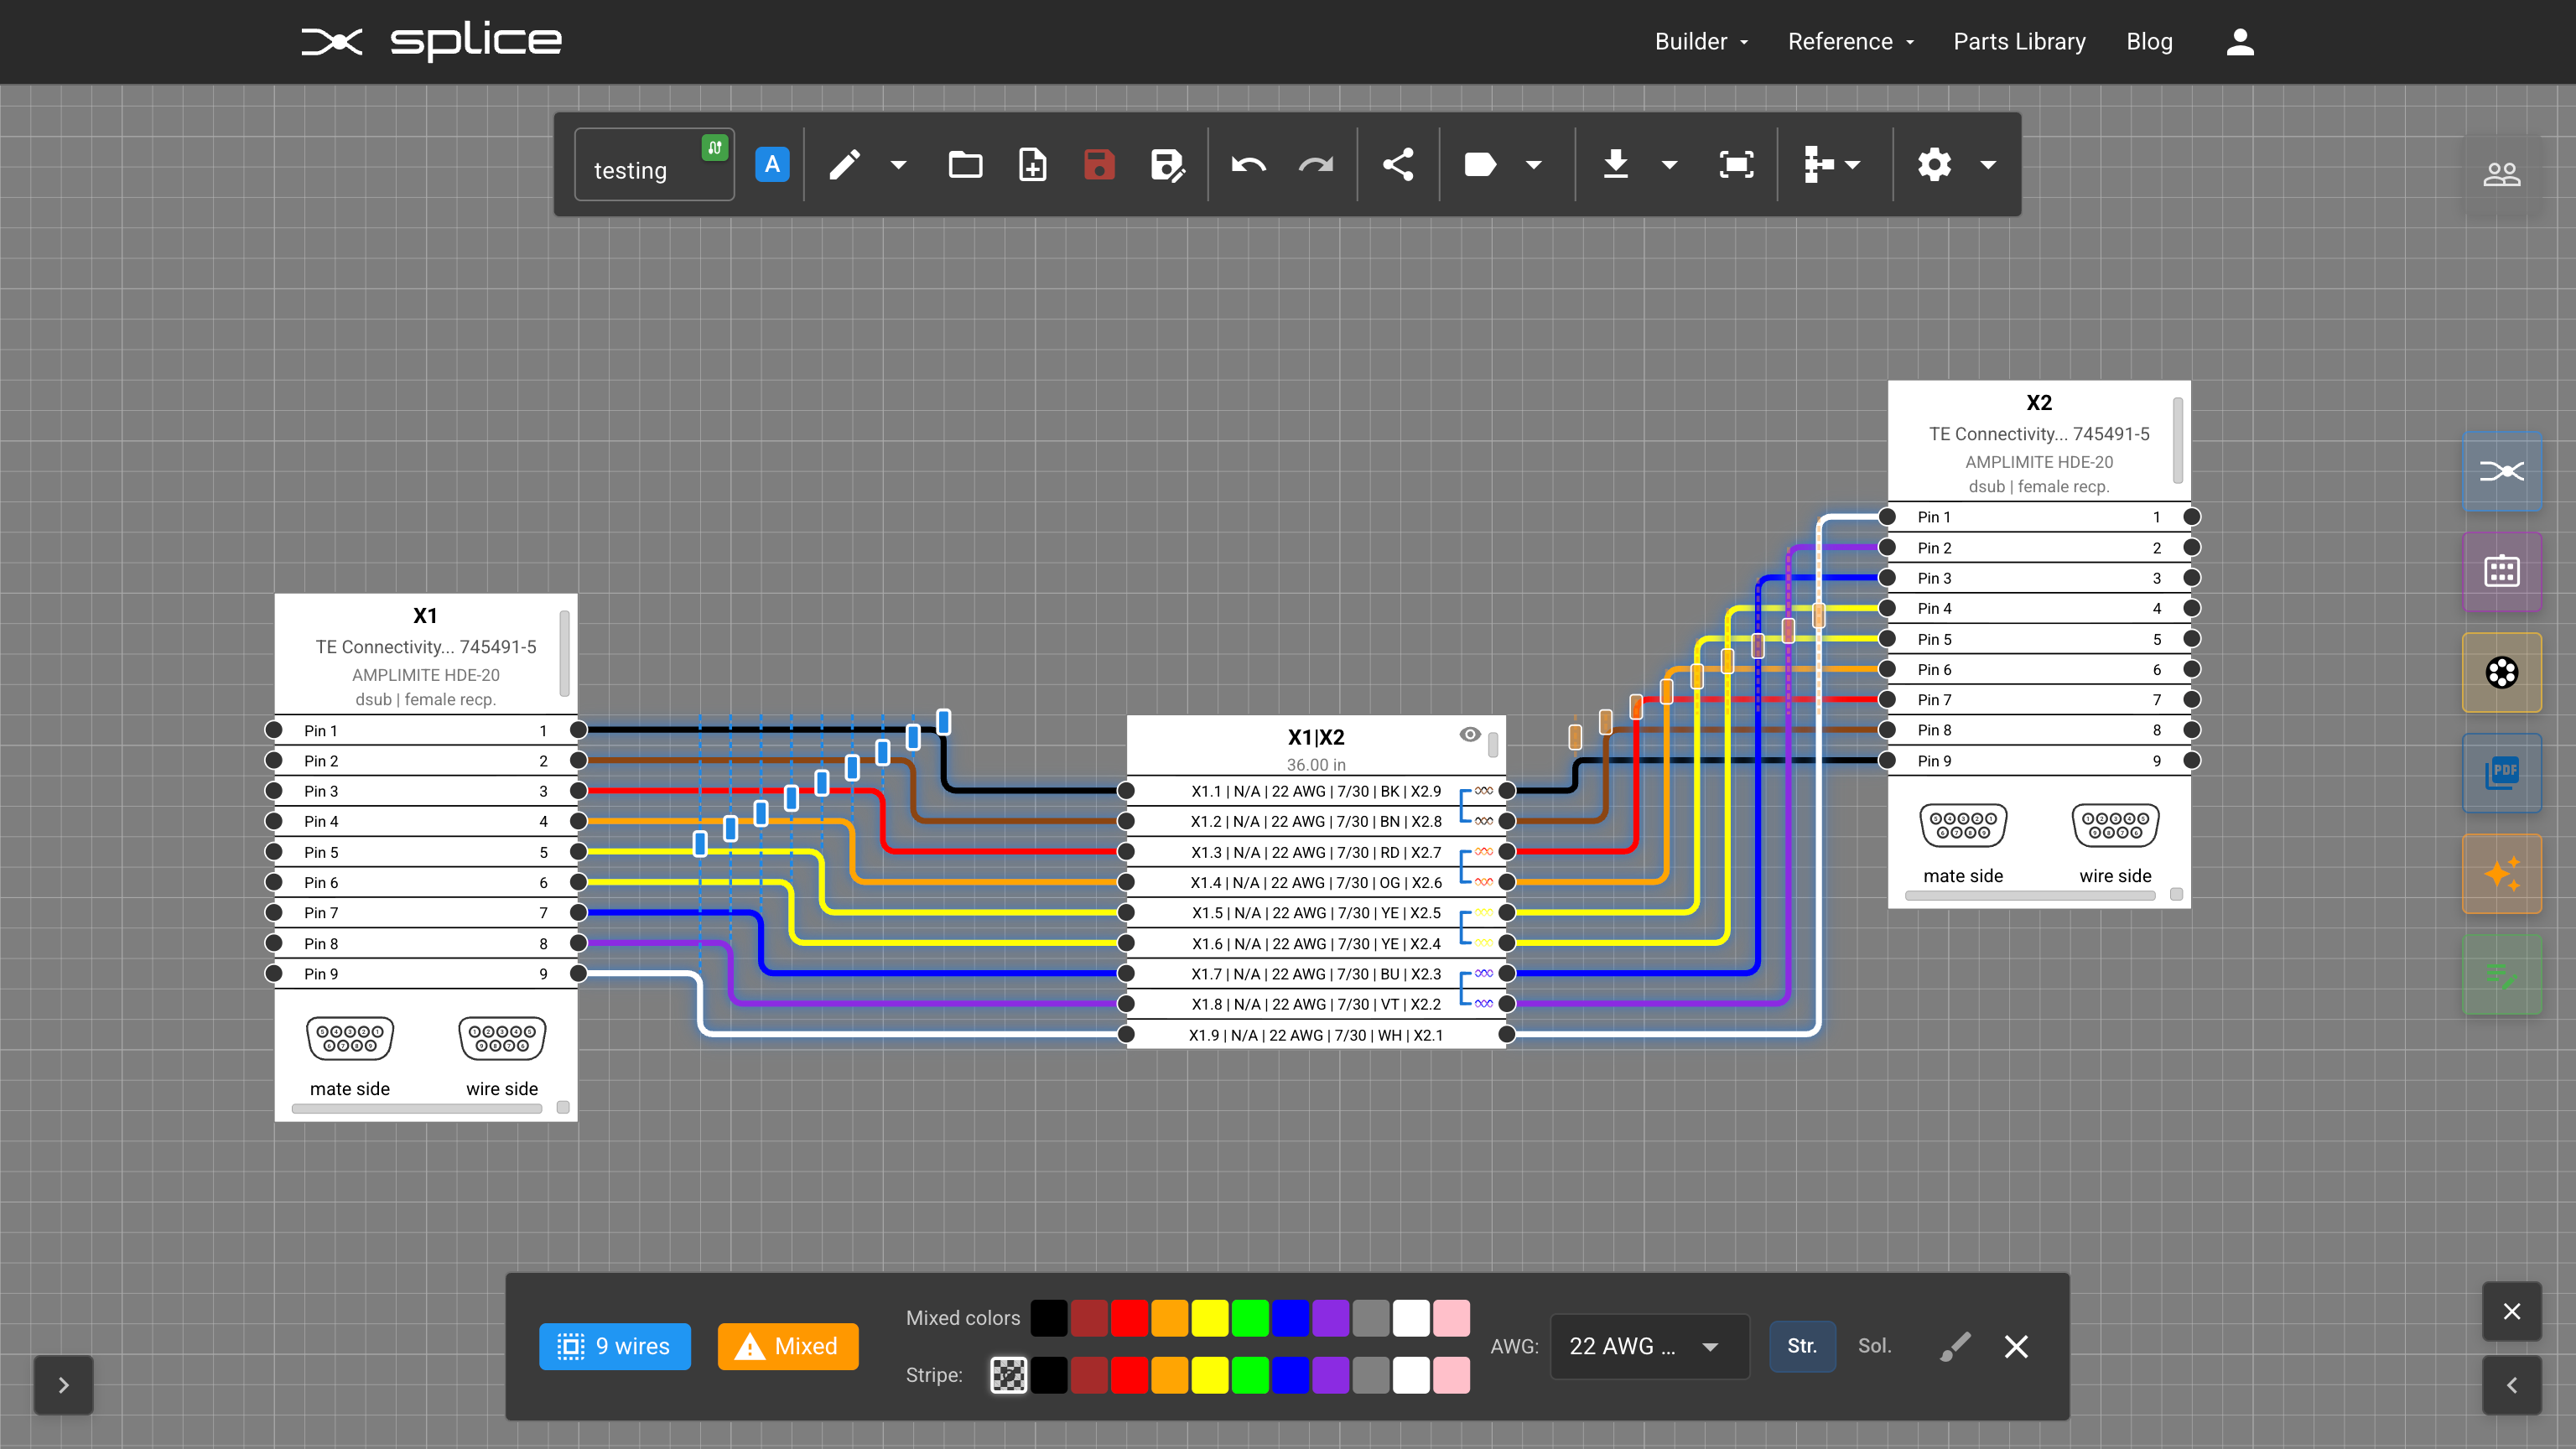
Task: Select the yellow mixed color swatch
Action: [x=1210, y=1318]
